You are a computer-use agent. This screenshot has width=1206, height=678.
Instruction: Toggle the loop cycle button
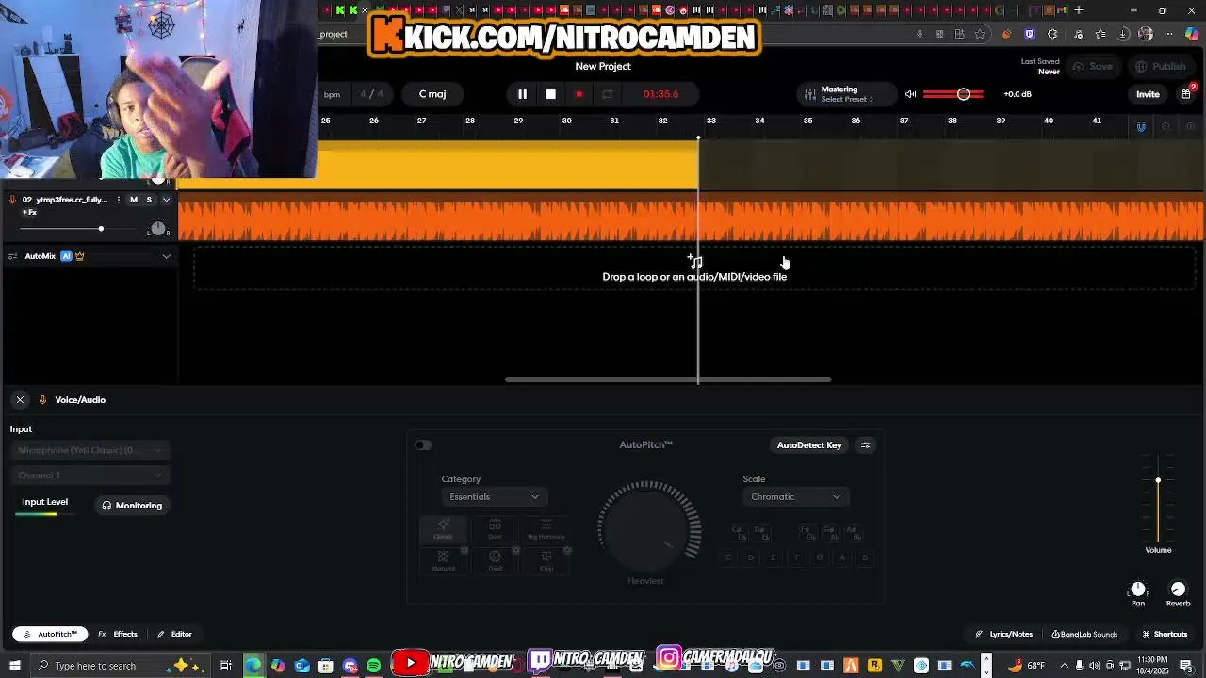pos(608,94)
